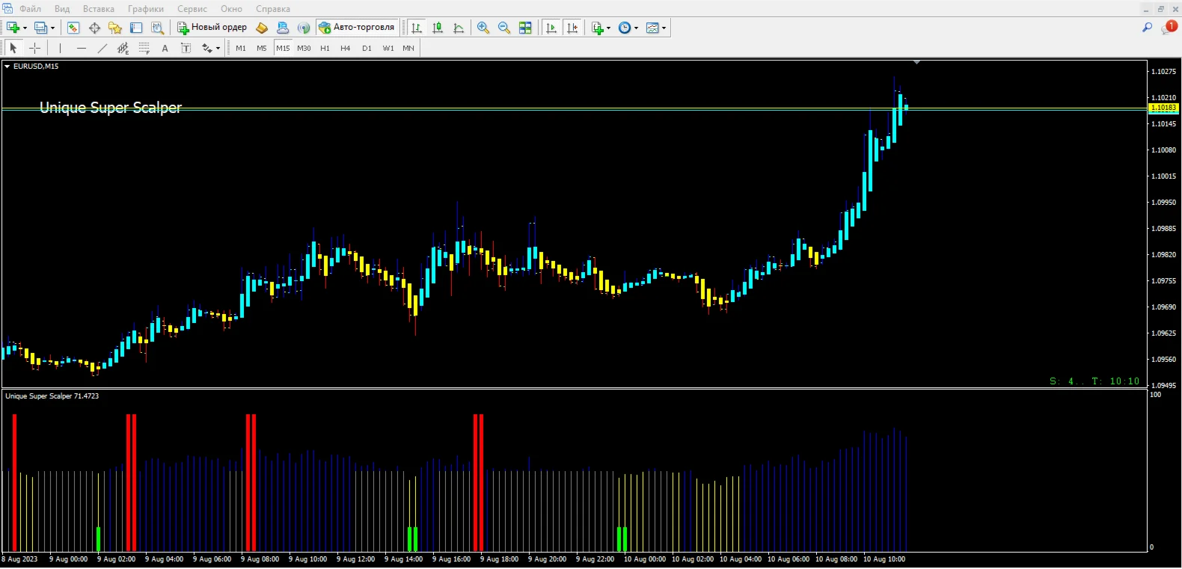Click the Новый ордер button

[x=212, y=28]
